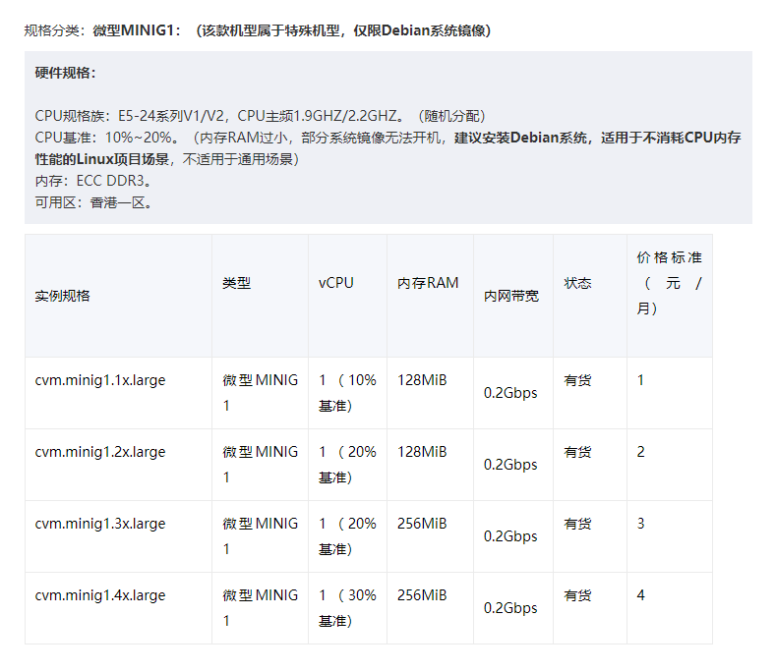Click the cvm.minig1.3x.large instance name
The height and width of the screenshot is (672, 776).
click(100, 524)
